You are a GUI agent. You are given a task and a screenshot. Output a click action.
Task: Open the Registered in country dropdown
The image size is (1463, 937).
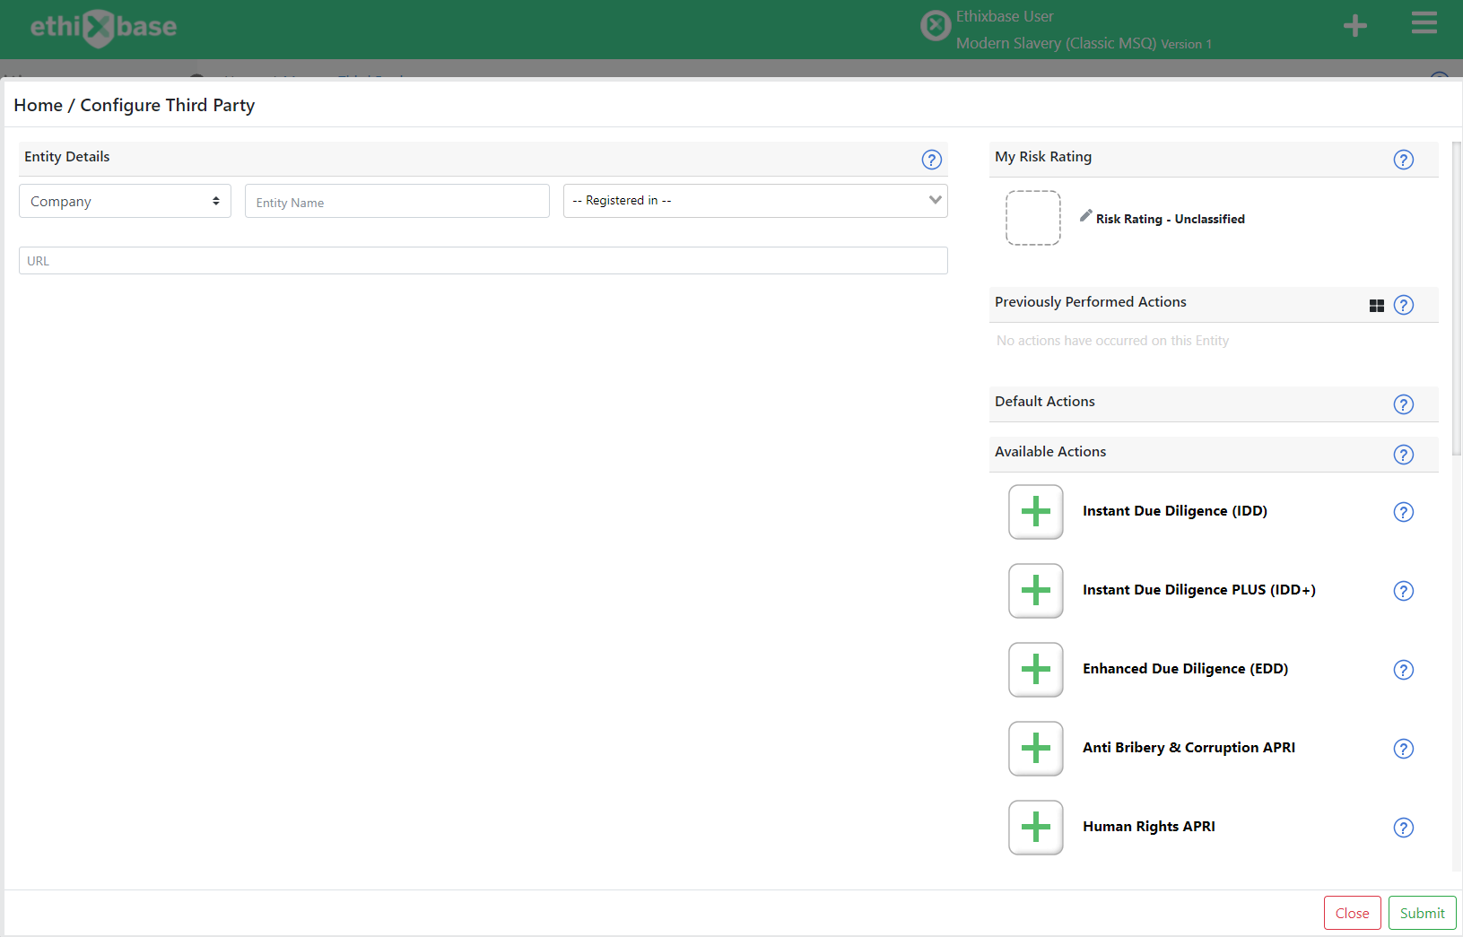(755, 201)
